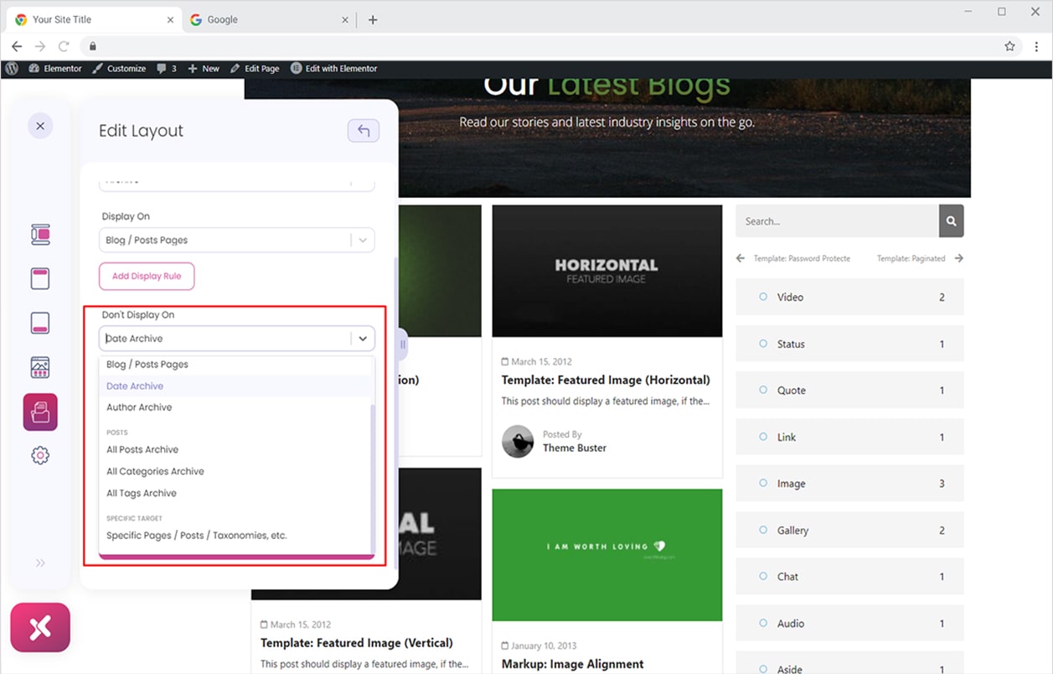1053x674 pixels.
Task: Close the Google browser tab
Action: (x=345, y=20)
